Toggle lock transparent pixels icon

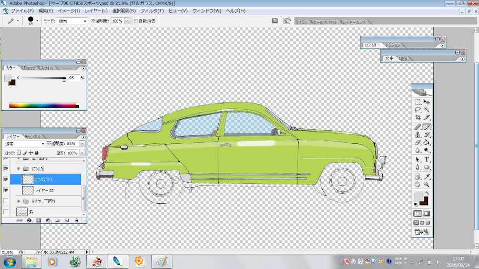19,153
